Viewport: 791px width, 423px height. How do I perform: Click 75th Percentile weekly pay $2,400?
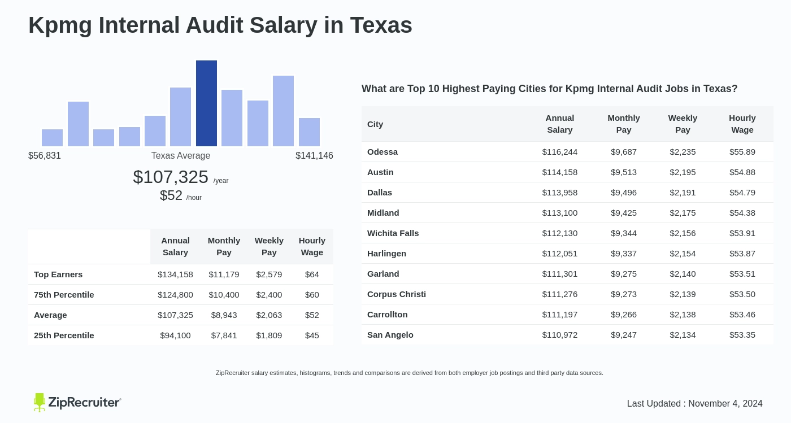pos(269,295)
